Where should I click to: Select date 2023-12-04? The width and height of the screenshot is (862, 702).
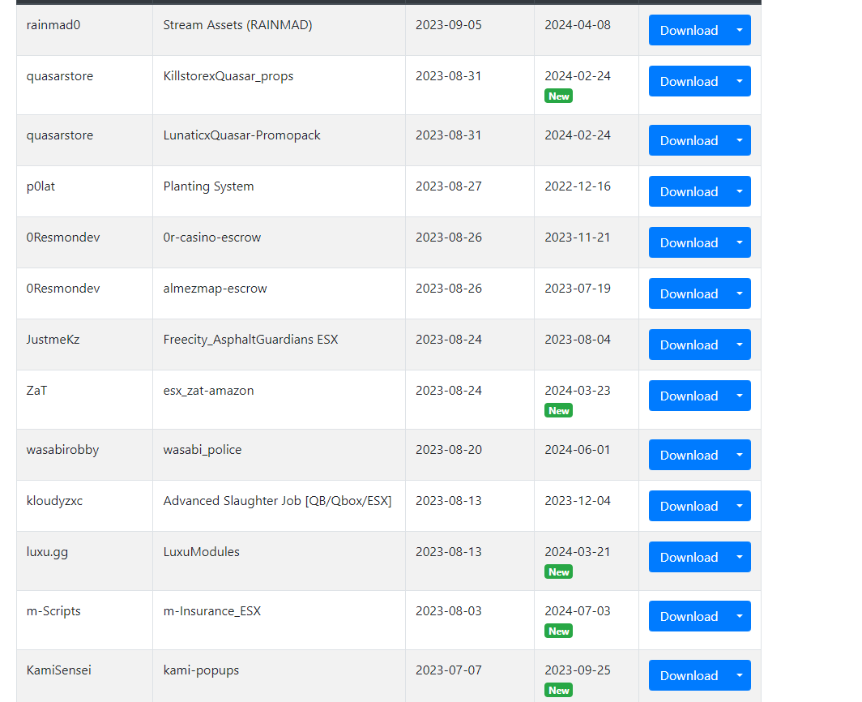coord(577,501)
